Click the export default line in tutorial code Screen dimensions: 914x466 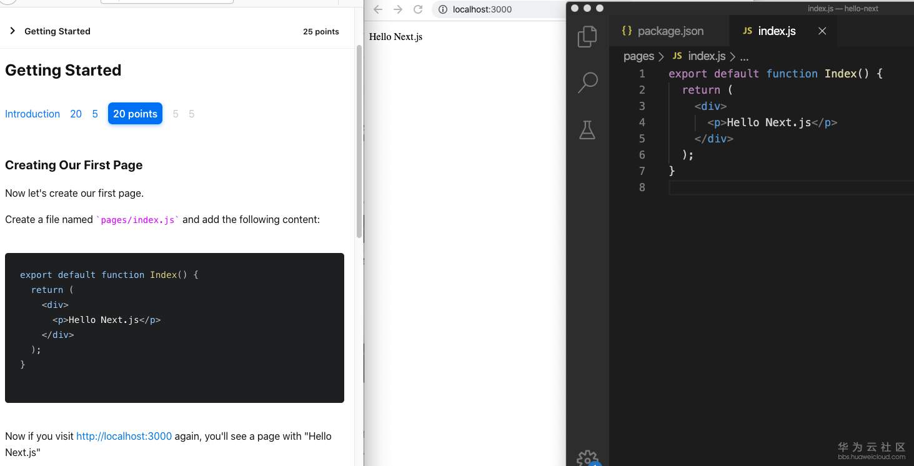tap(109, 275)
